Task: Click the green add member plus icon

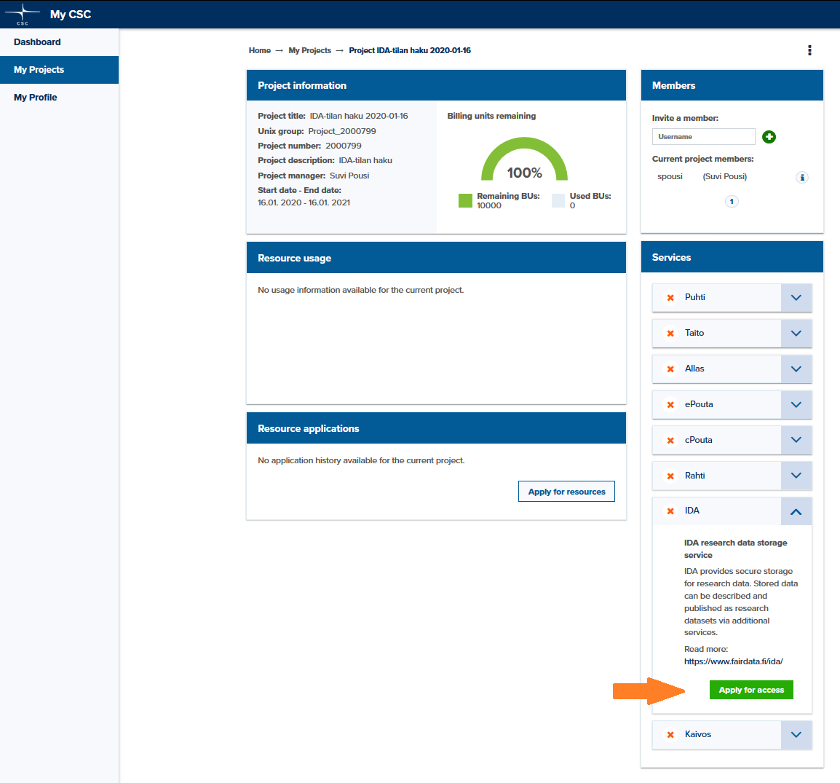Action: click(769, 137)
